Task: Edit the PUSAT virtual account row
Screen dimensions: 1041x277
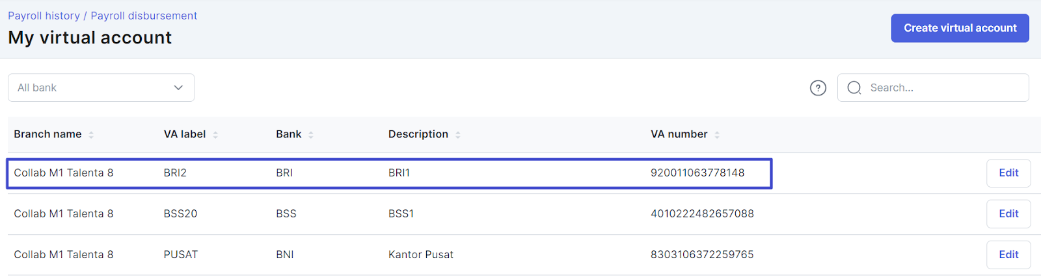Action: click(1008, 255)
